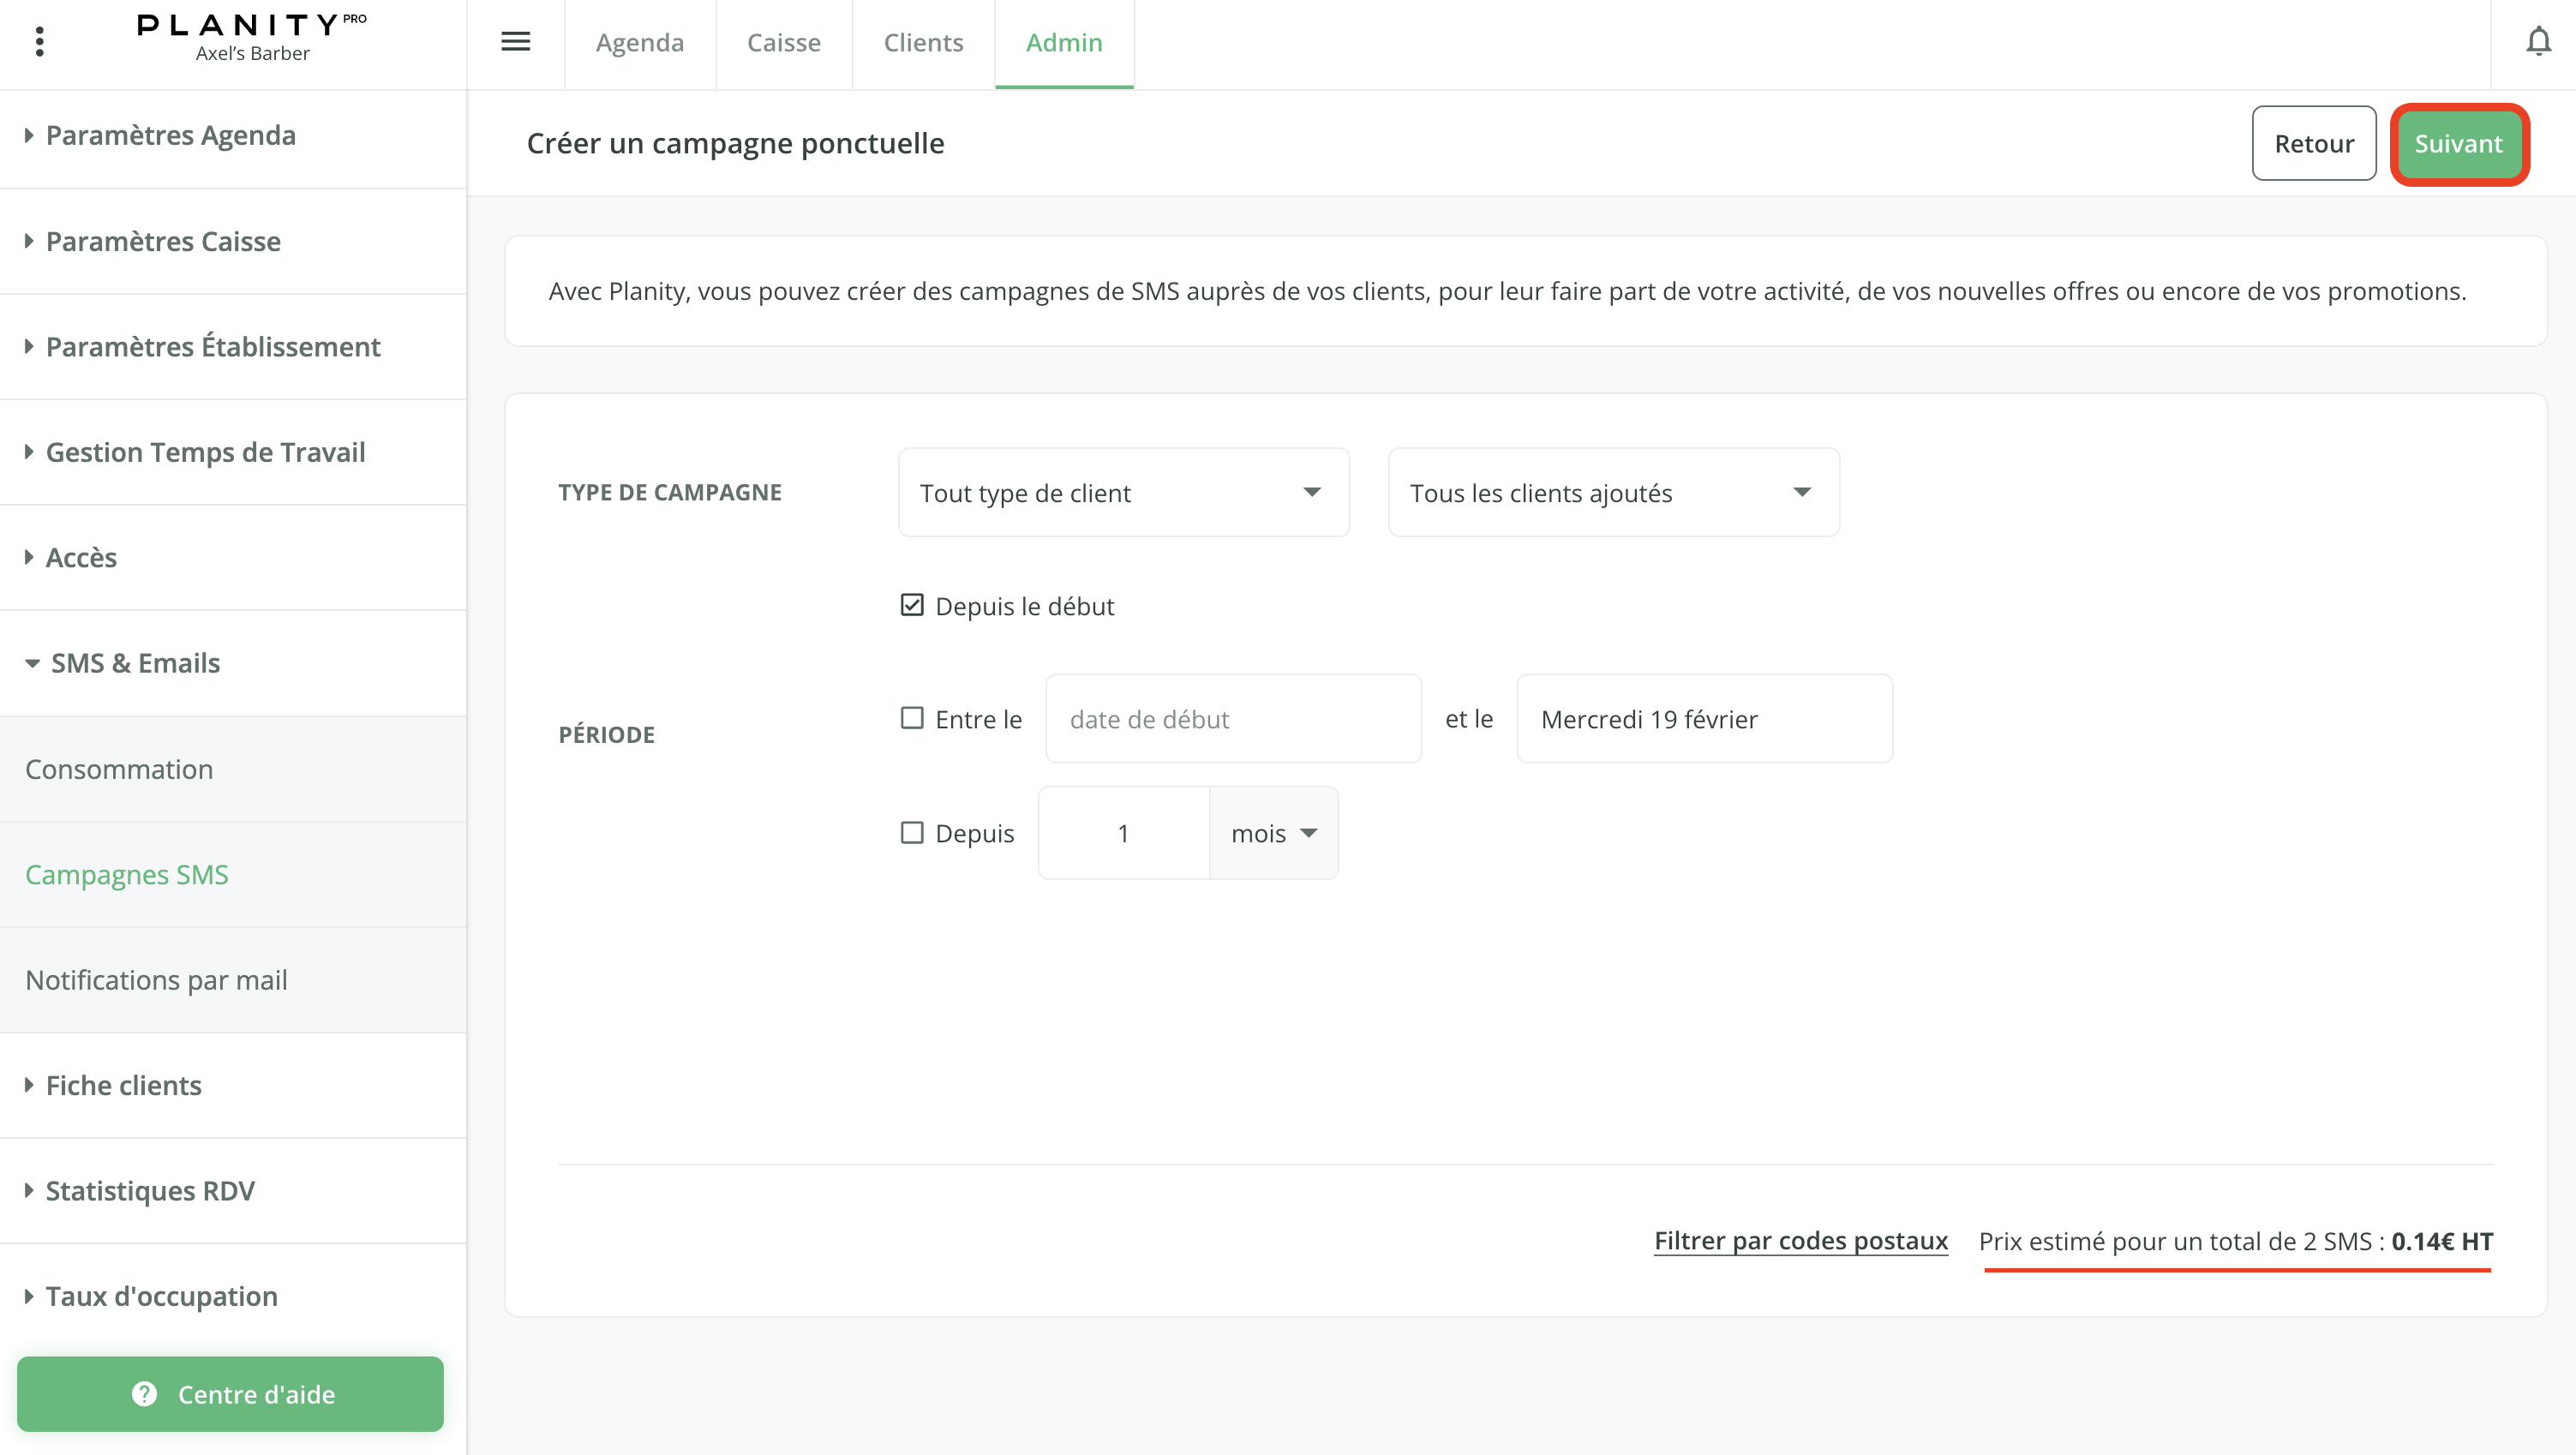2576x1455 pixels.
Task: Open the mois unit dropdown
Action: tap(1273, 832)
